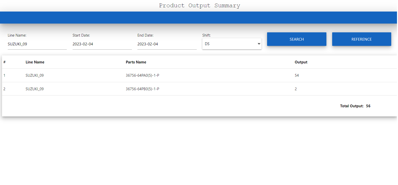Select part 36756-64PB0(5)-1-P in the table
This screenshot has height=185, width=398.
tap(142, 89)
